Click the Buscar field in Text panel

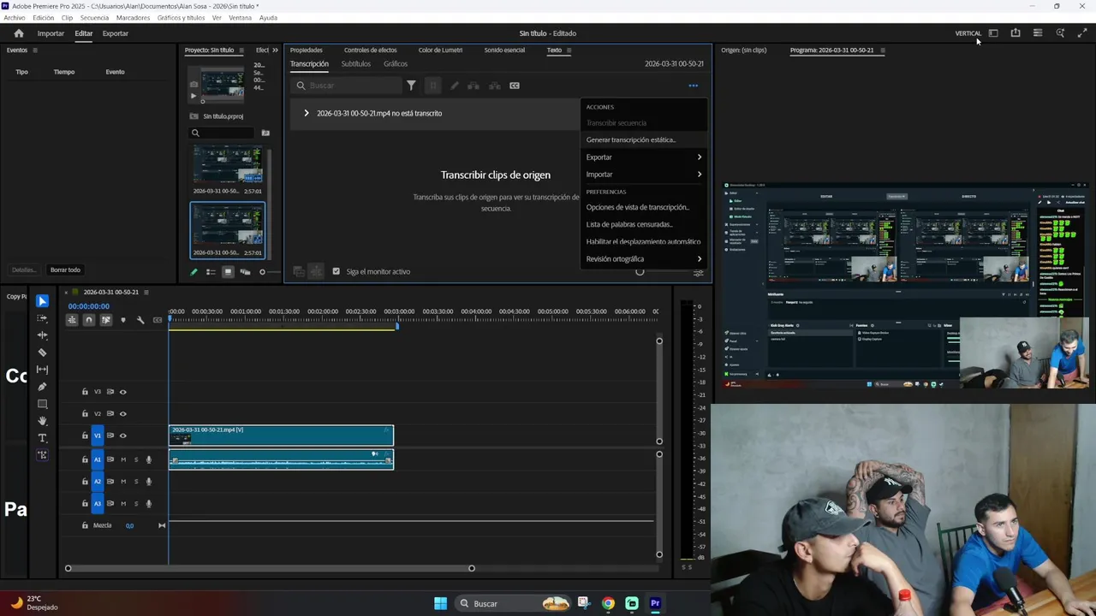pos(346,86)
